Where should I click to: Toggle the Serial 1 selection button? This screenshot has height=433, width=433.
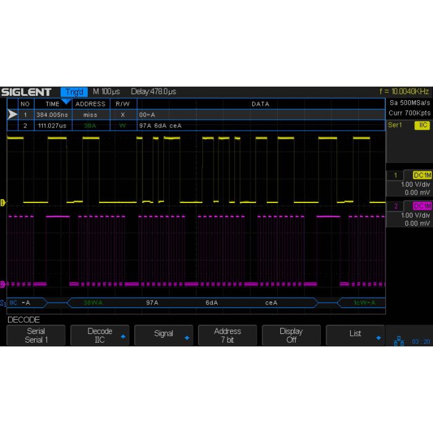tap(36, 335)
